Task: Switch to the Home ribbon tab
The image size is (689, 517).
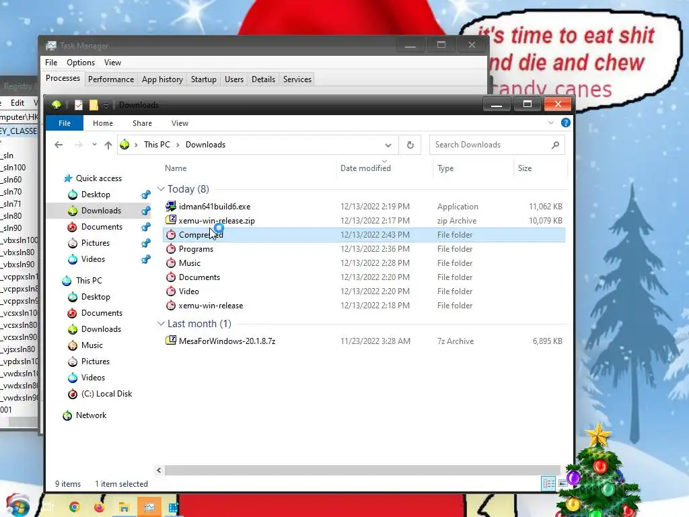Action: [x=103, y=123]
